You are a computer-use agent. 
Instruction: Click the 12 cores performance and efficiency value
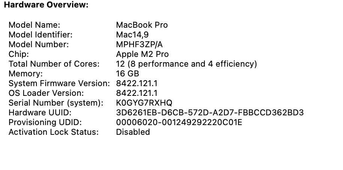(x=187, y=64)
